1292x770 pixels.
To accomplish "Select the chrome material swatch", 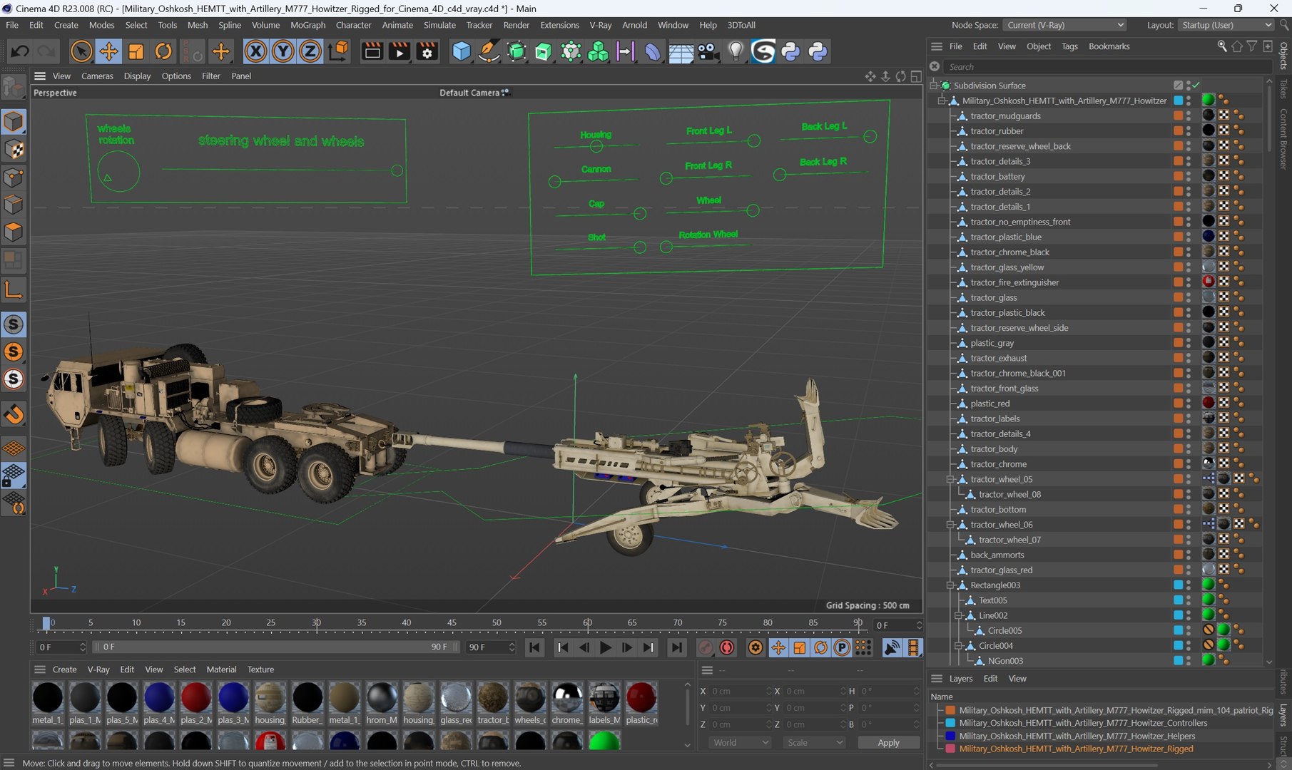I will coord(567,703).
